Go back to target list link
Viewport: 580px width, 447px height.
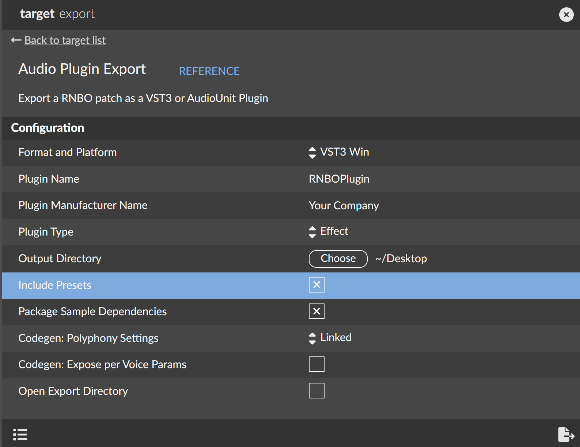pos(65,40)
